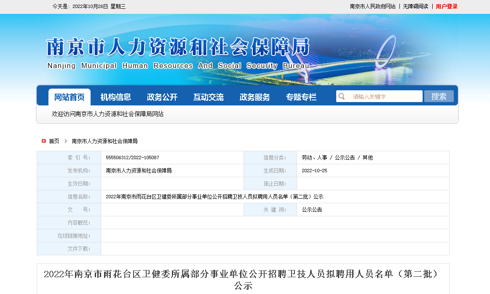Open the 互动交流 menu item

click(209, 97)
